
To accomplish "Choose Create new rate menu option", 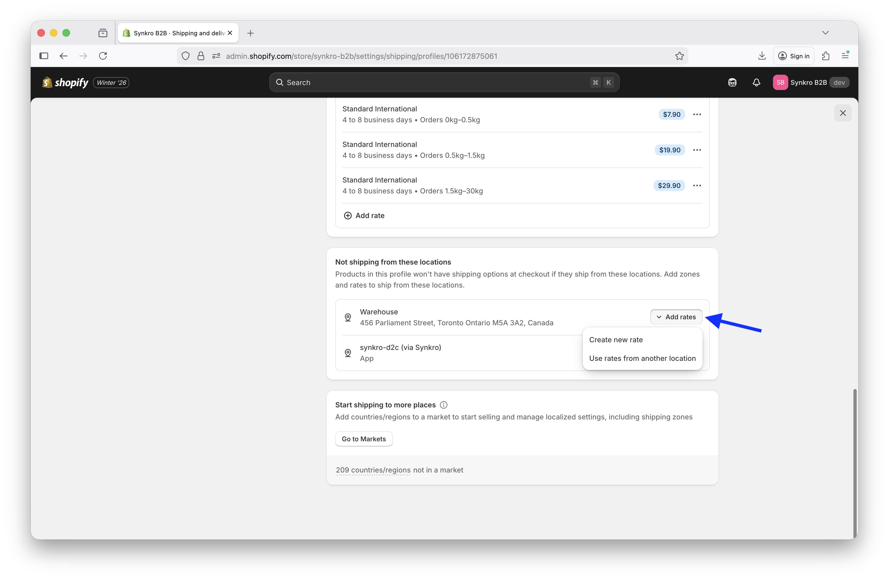I will pyautogui.click(x=616, y=340).
